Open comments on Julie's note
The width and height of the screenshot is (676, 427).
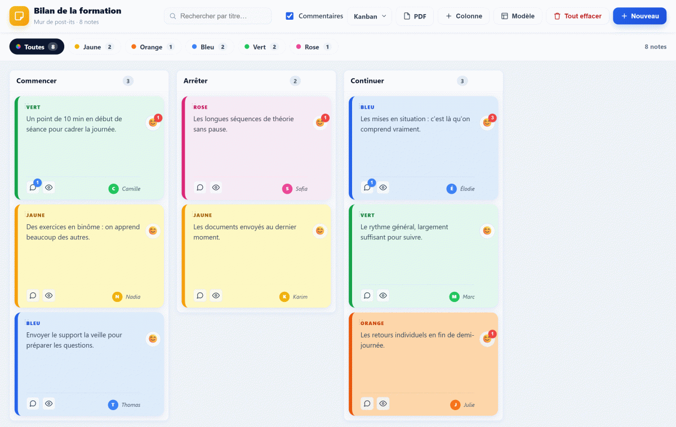click(367, 404)
